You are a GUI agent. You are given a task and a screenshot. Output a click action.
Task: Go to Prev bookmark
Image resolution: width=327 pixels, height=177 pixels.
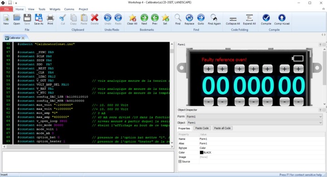click(x=155, y=20)
